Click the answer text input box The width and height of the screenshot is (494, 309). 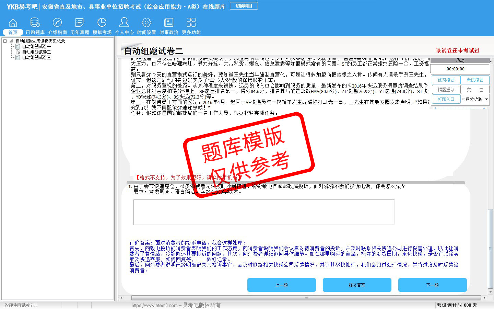tap(264, 212)
